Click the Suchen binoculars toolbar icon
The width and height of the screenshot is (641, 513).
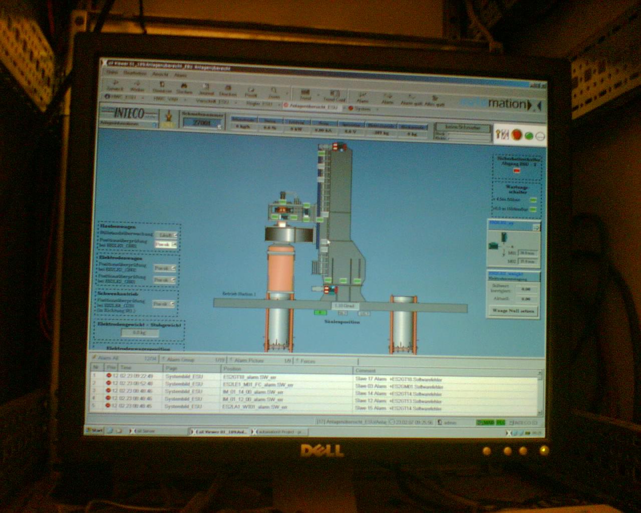tap(184, 86)
